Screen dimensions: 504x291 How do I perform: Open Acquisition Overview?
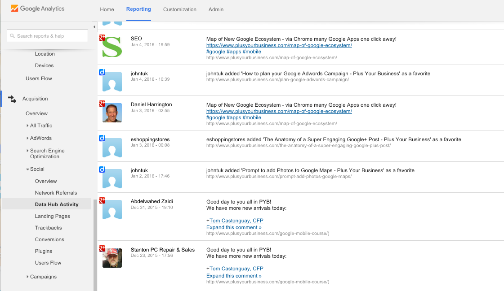pos(37,113)
